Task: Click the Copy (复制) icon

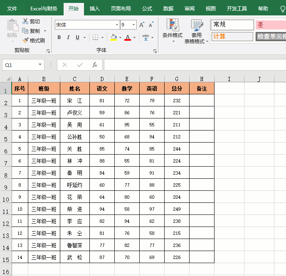Action: coord(25,31)
